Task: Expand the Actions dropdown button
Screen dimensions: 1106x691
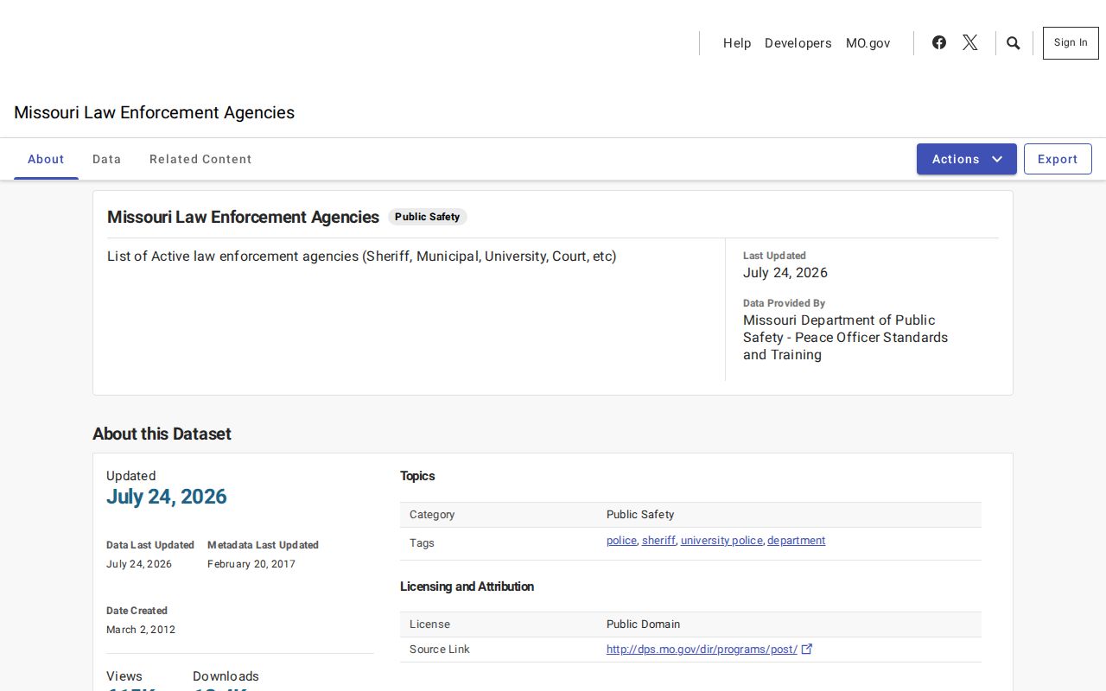Action: (x=967, y=159)
